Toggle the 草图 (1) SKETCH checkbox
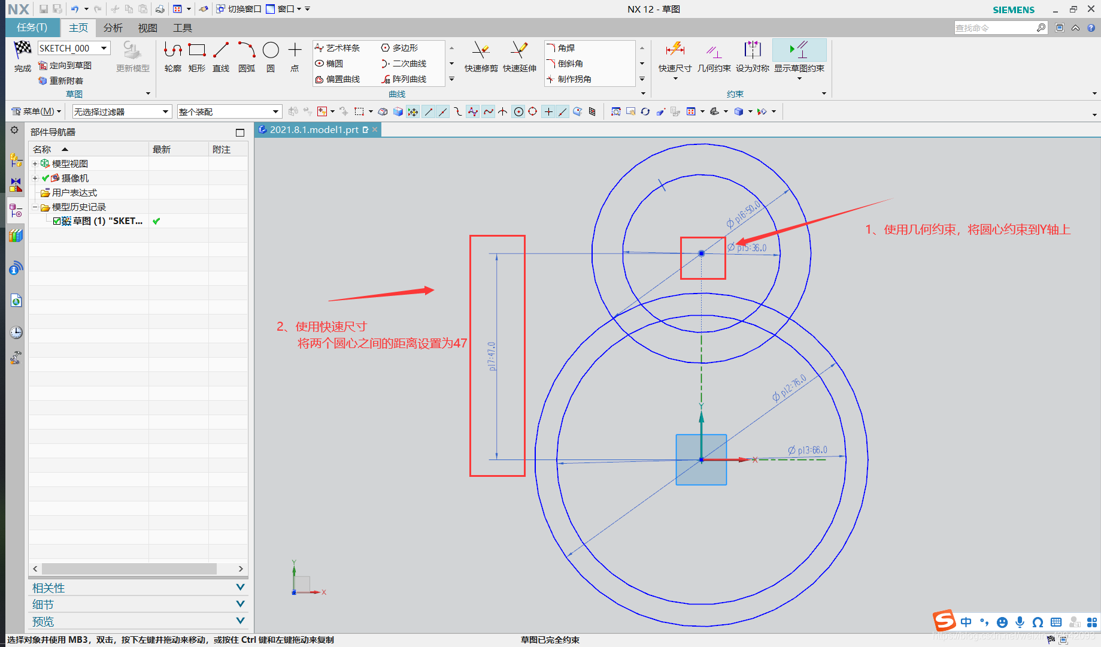The image size is (1101, 647). pyautogui.click(x=57, y=221)
